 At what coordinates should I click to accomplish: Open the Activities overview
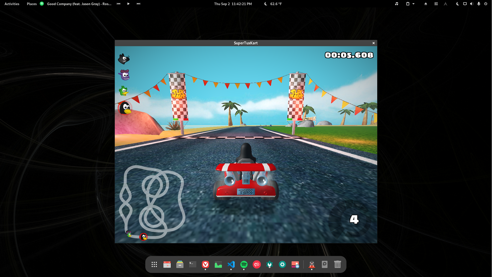(12, 4)
